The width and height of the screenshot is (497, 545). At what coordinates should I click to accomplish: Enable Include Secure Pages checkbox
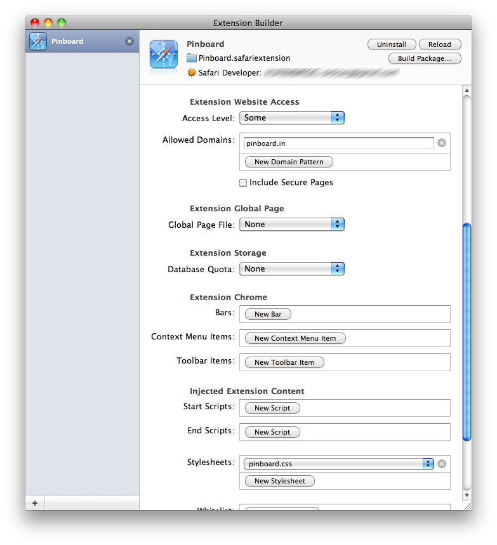point(243,183)
